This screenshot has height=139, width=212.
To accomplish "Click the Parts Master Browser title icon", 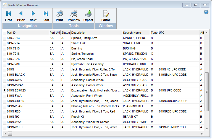I will 5,5.
